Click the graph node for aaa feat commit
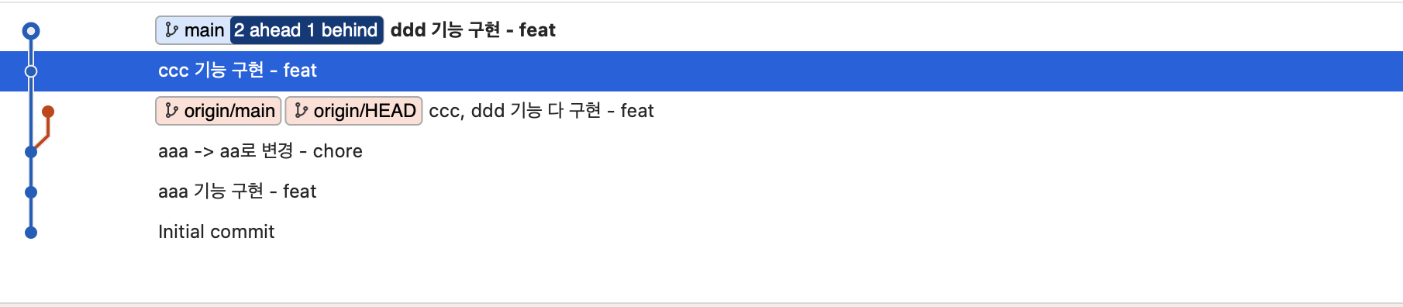Viewport: 1403px width, 307px height. click(31, 192)
